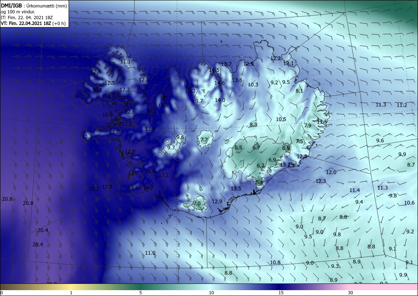Click the 15.8 value on the map

coord(163,105)
